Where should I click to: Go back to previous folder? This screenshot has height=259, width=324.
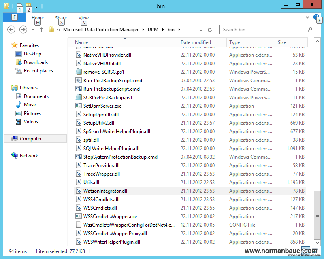click(11, 30)
